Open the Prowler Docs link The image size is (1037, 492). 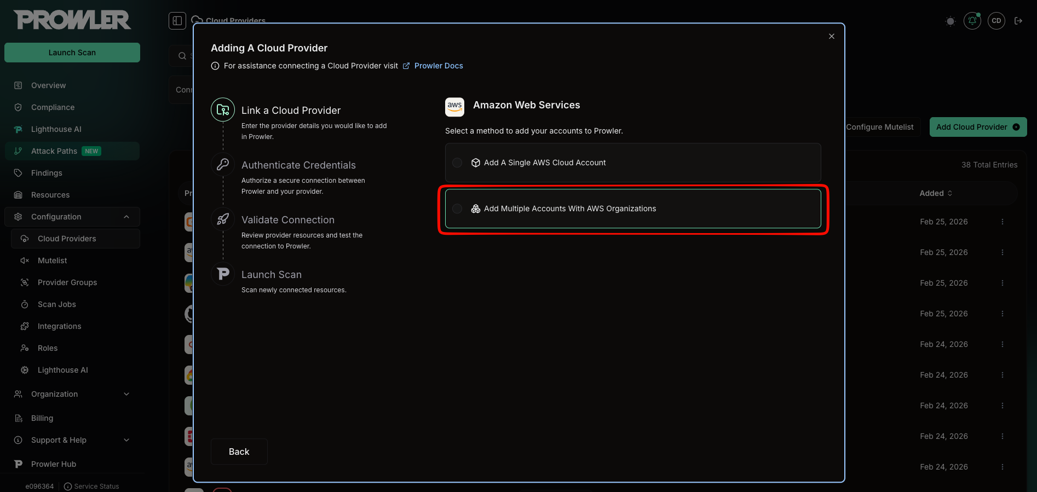tap(438, 66)
